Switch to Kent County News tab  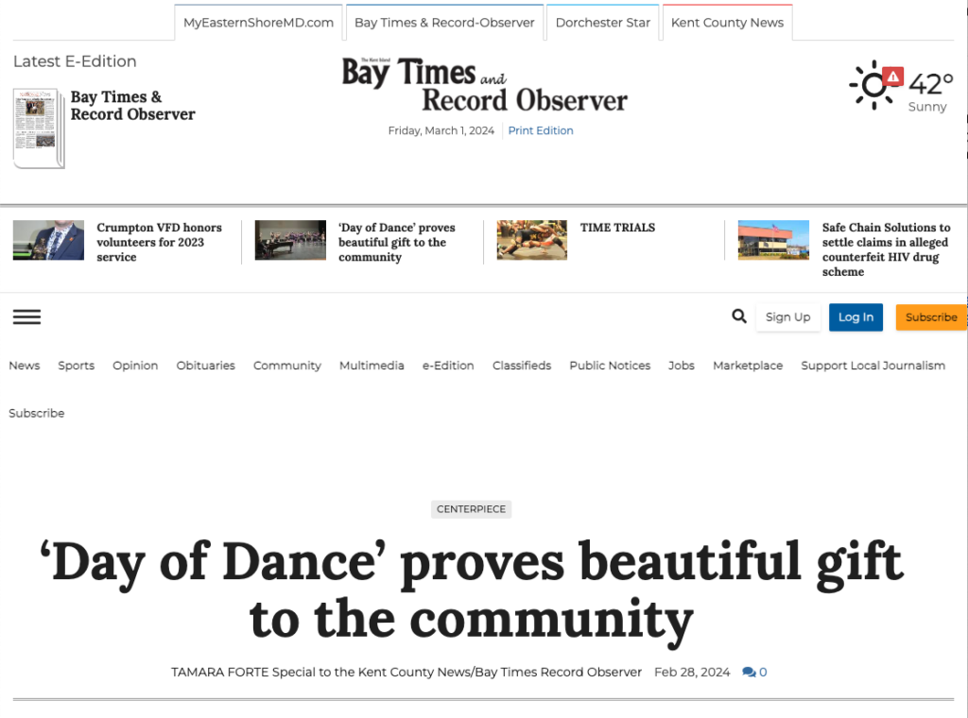(727, 23)
